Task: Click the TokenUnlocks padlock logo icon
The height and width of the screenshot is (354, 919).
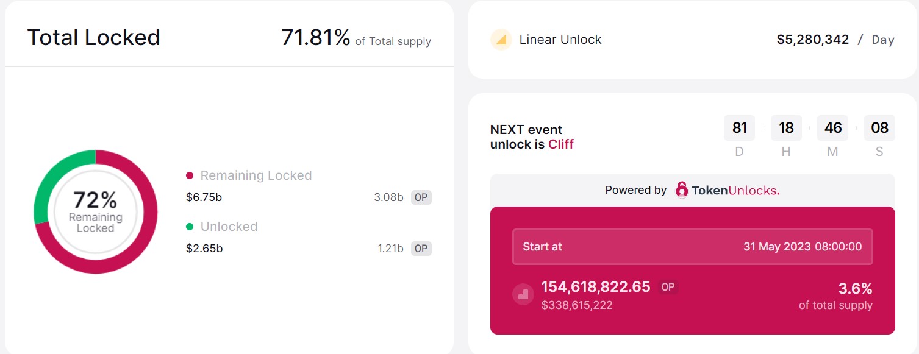Action: (x=682, y=190)
